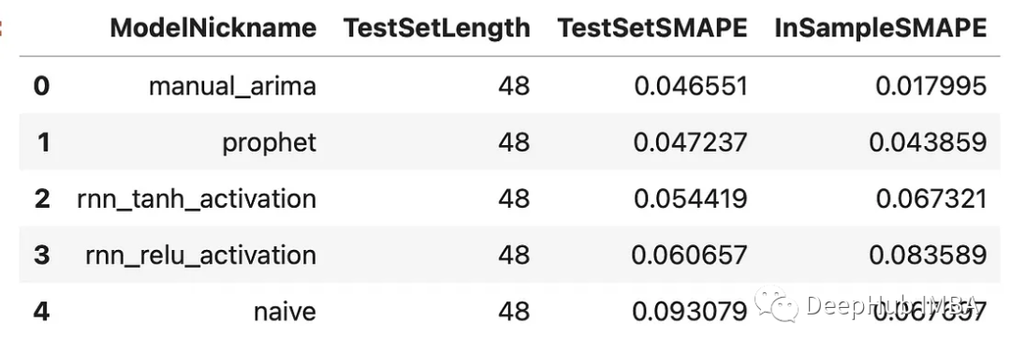This screenshot has width=1011, height=352.
Task: Select the rnn_tanh_activation cell
Action: pyautogui.click(x=197, y=199)
